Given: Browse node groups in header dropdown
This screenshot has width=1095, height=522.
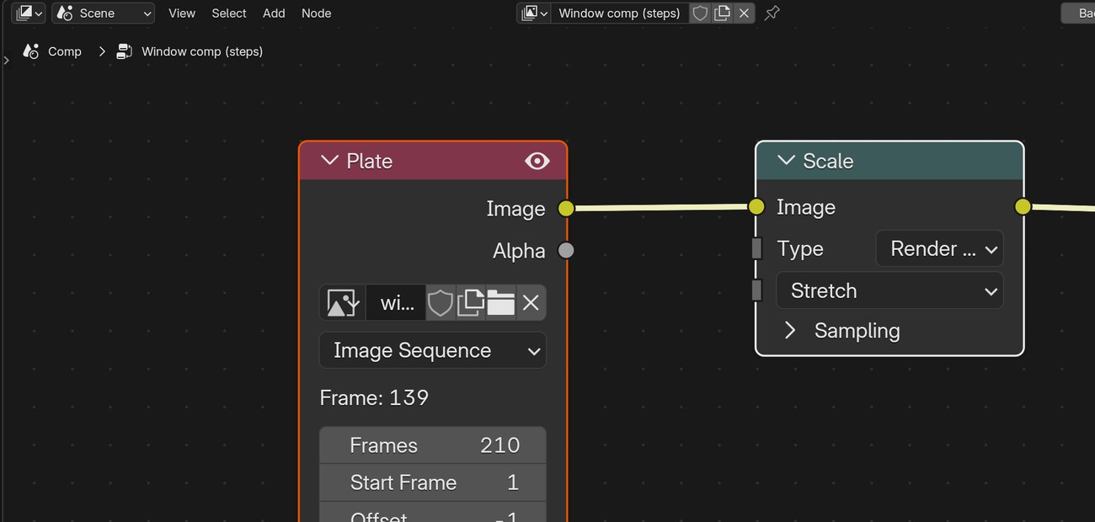Looking at the screenshot, I should tap(534, 13).
